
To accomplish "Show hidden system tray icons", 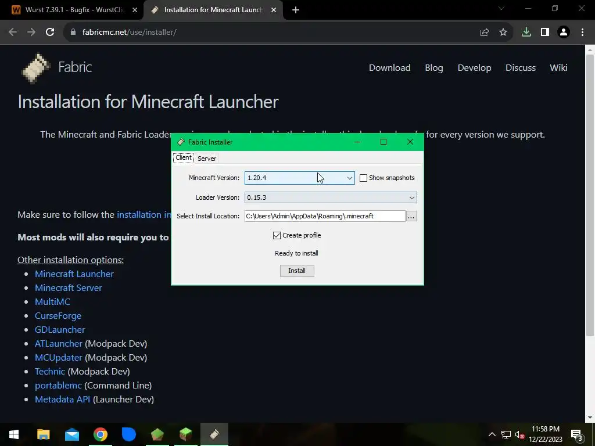I will pyautogui.click(x=492, y=434).
